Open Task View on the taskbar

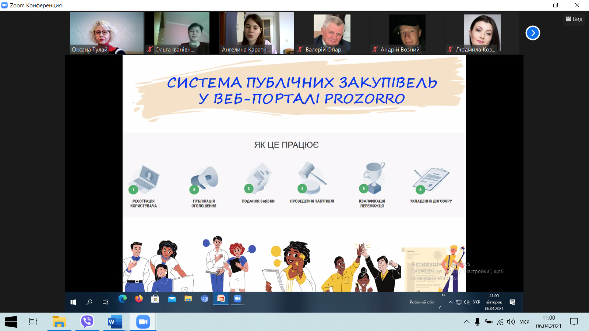tap(33, 322)
